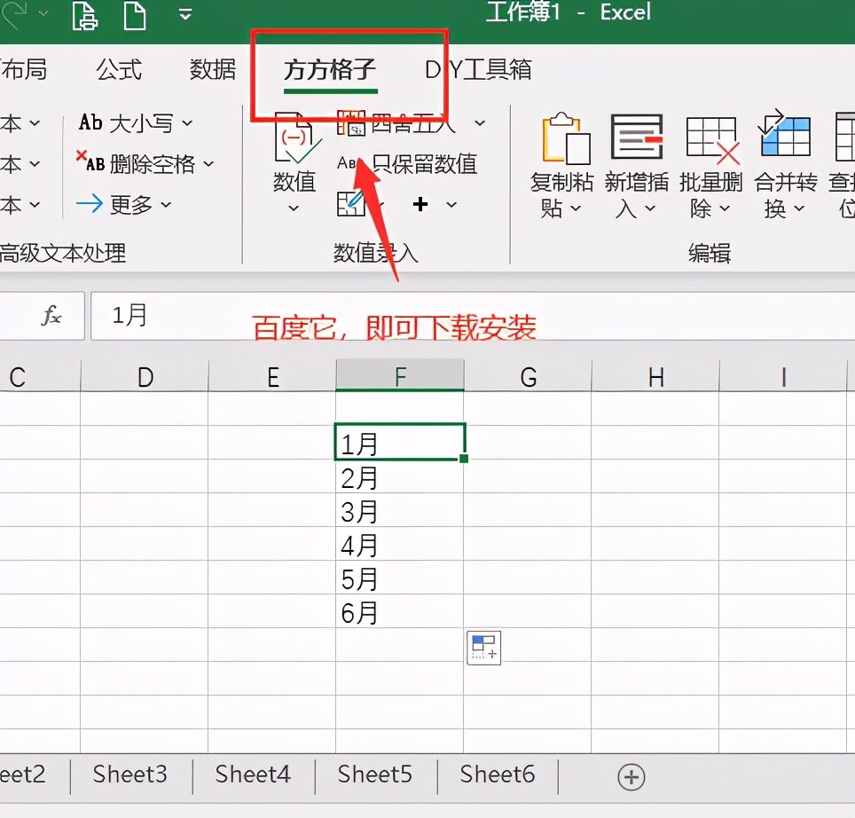Select column C header
This screenshot has width=855, height=818.
[x=40, y=376]
